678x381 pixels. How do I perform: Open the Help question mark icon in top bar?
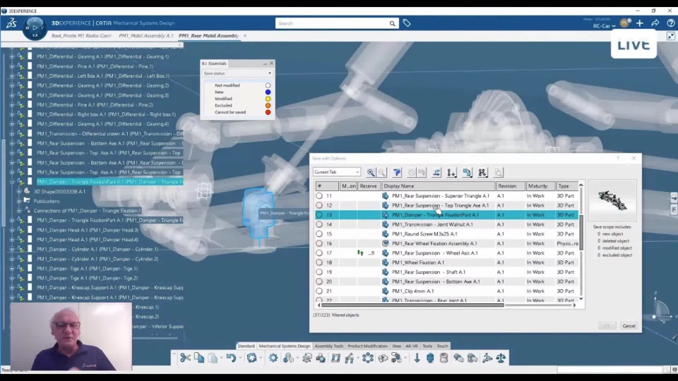[x=671, y=23]
